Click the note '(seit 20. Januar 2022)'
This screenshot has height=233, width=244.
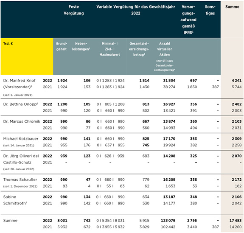pos(19,169)
